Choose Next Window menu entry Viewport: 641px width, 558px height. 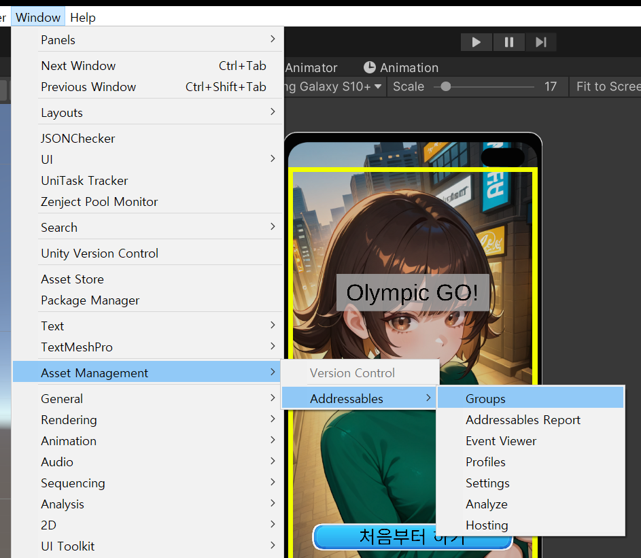tap(148, 66)
